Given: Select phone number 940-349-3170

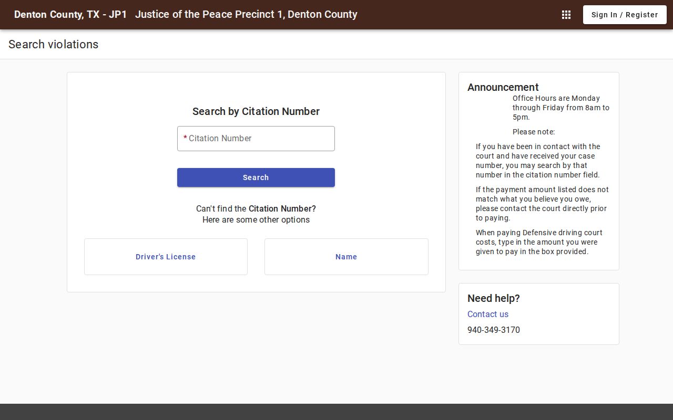Looking at the screenshot, I should coord(494,330).
